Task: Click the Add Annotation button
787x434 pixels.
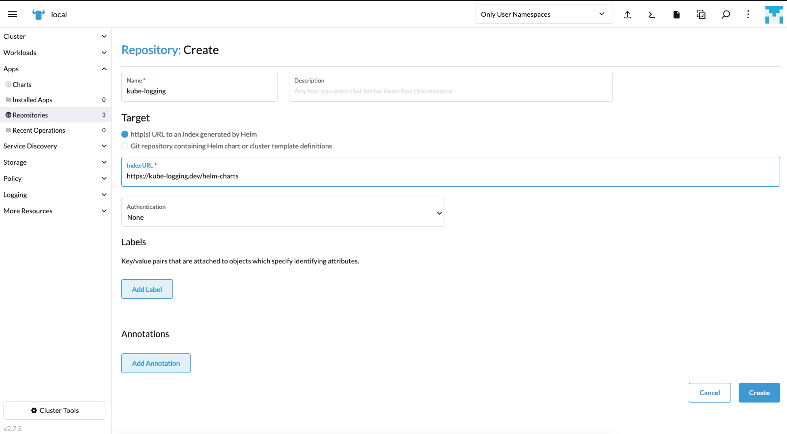Action: click(x=156, y=363)
